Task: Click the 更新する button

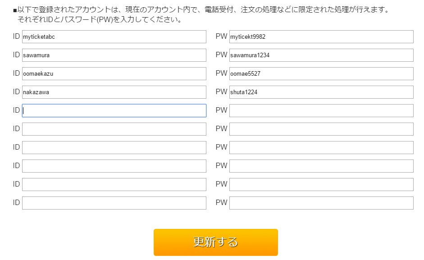Action: [x=216, y=242]
